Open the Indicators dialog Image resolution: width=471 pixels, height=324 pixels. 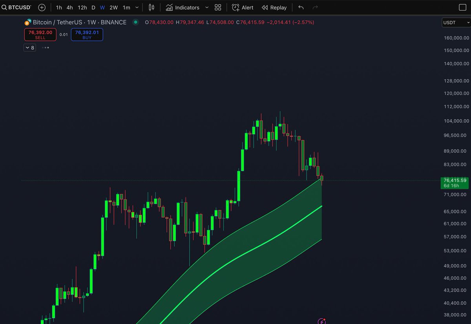pyautogui.click(x=183, y=7)
